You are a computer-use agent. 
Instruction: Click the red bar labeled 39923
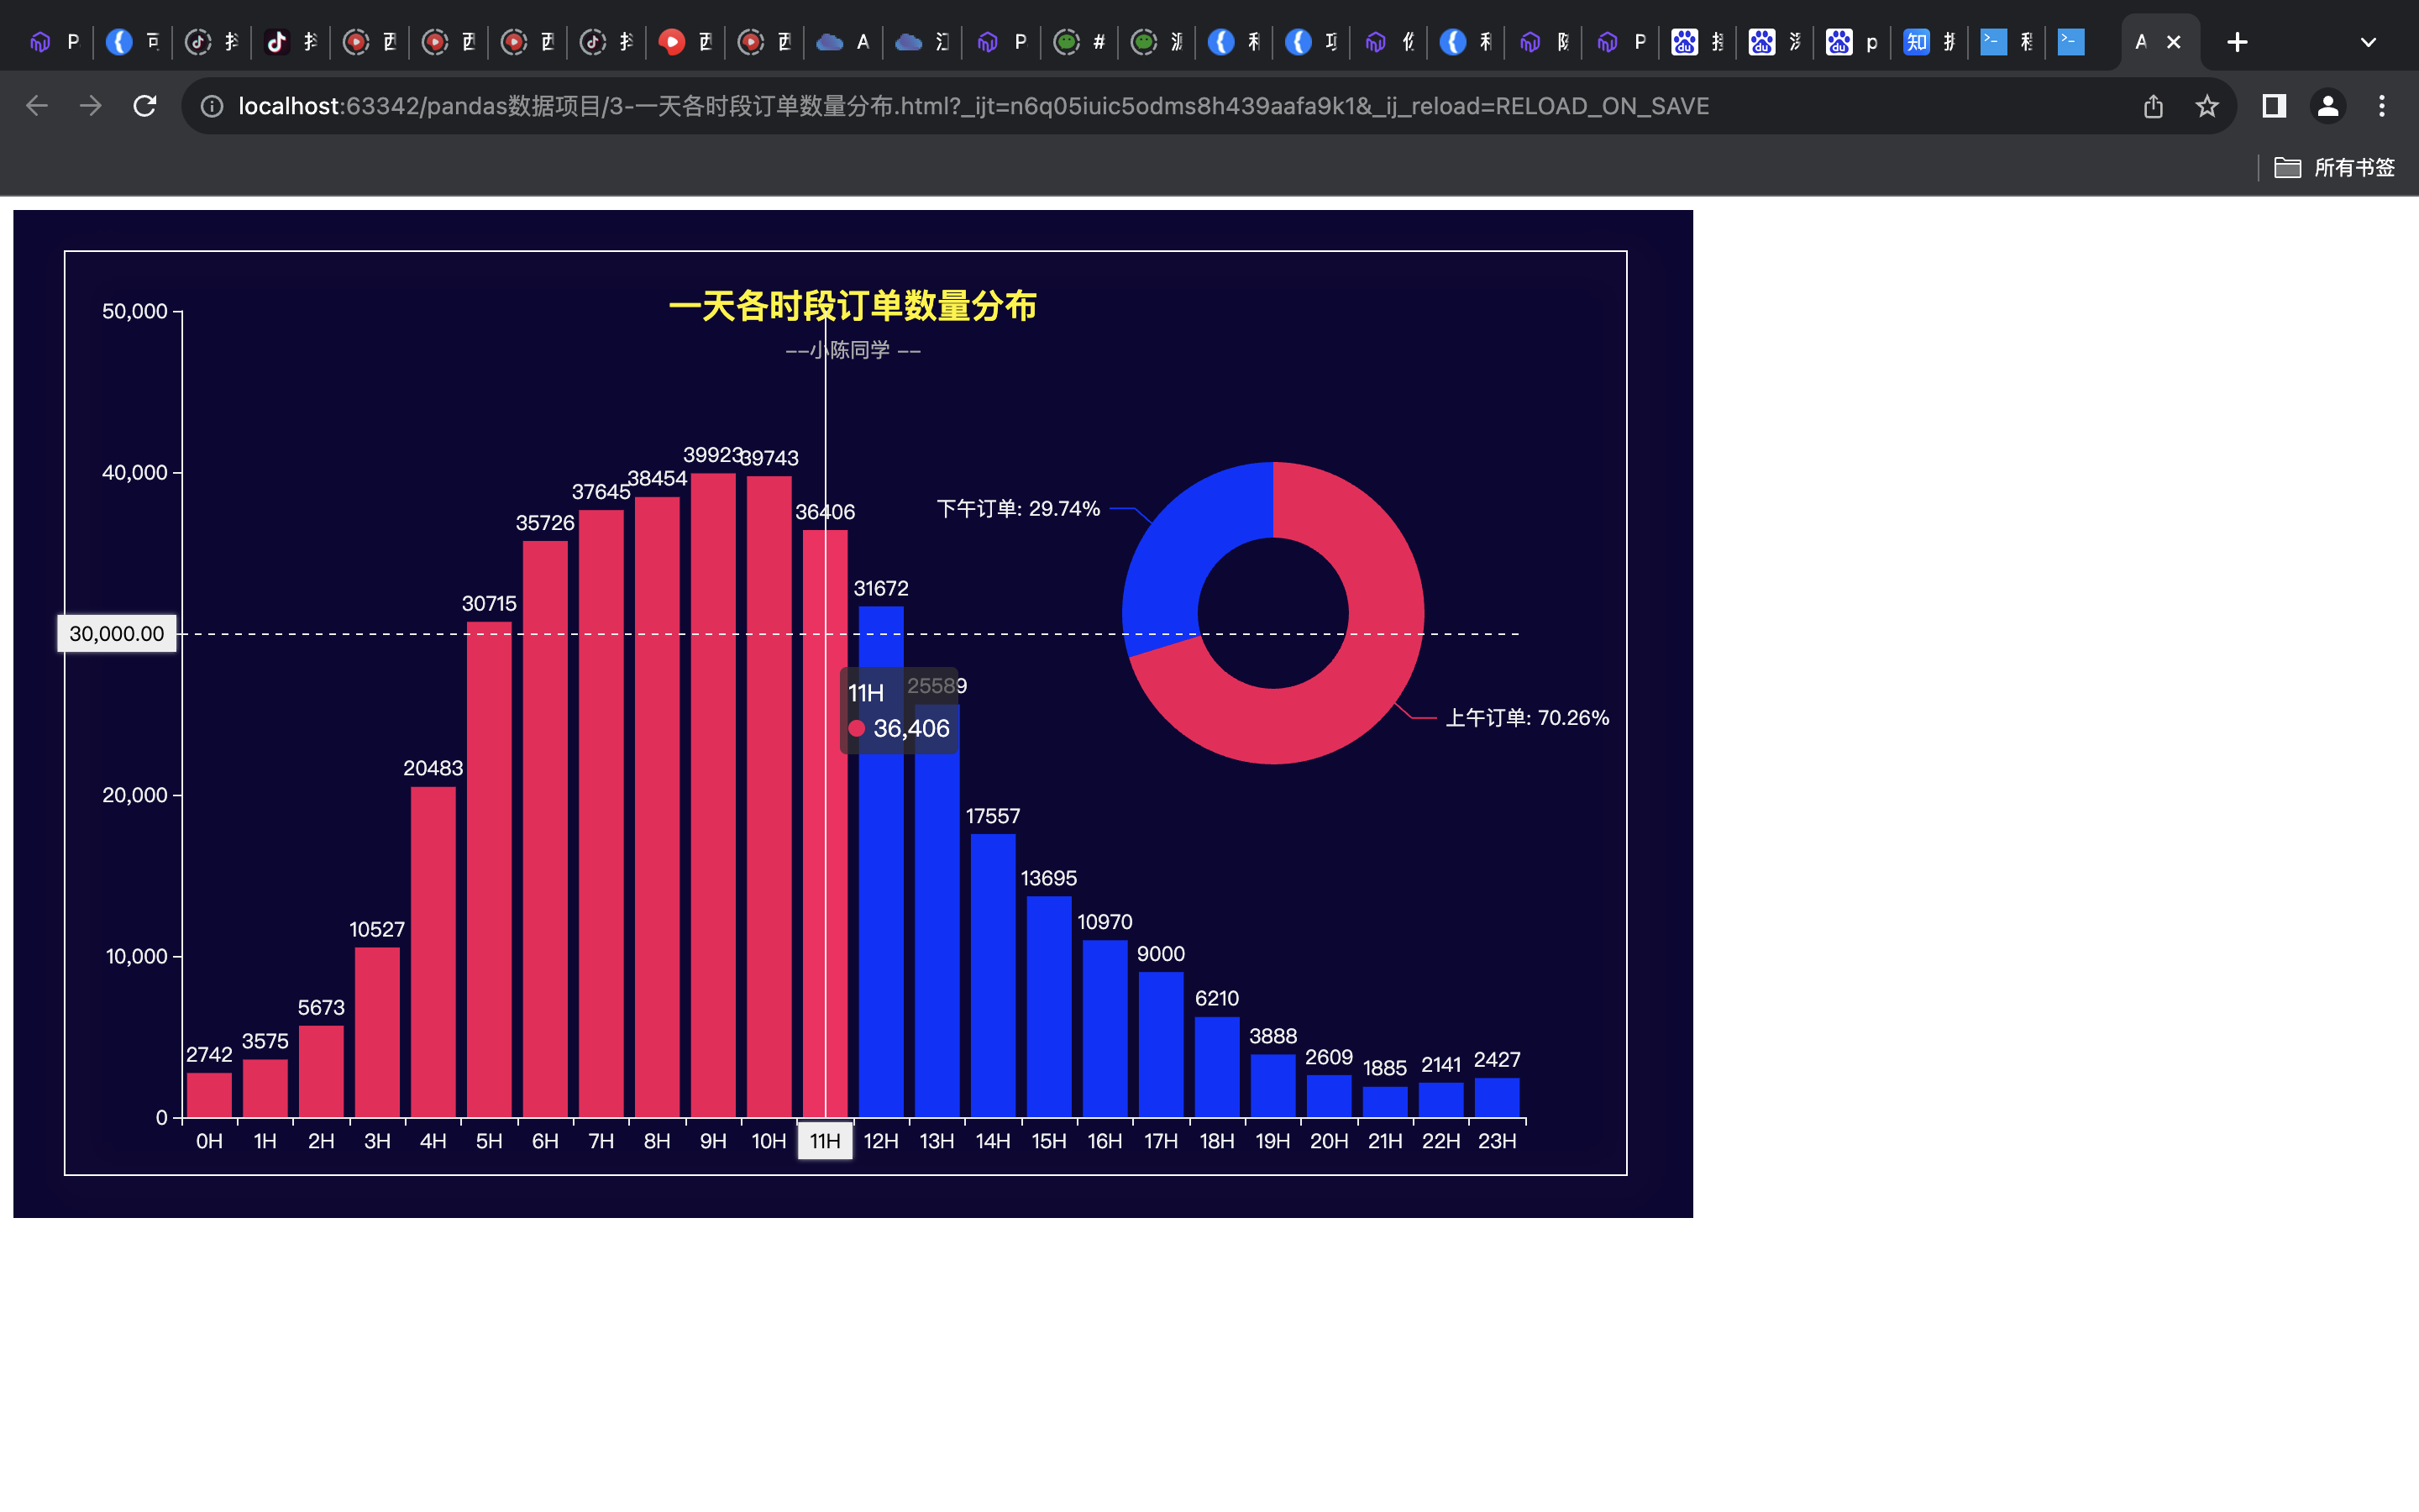[x=713, y=795]
